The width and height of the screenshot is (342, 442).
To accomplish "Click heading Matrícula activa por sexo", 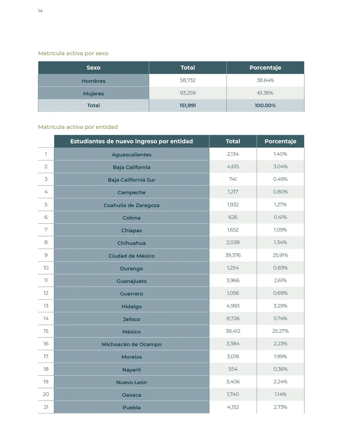I will click(x=73, y=53).
